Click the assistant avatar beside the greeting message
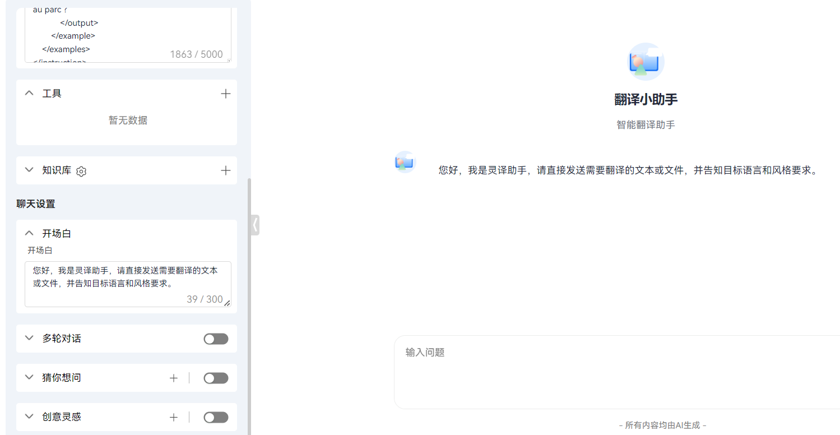 [x=405, y=162]
